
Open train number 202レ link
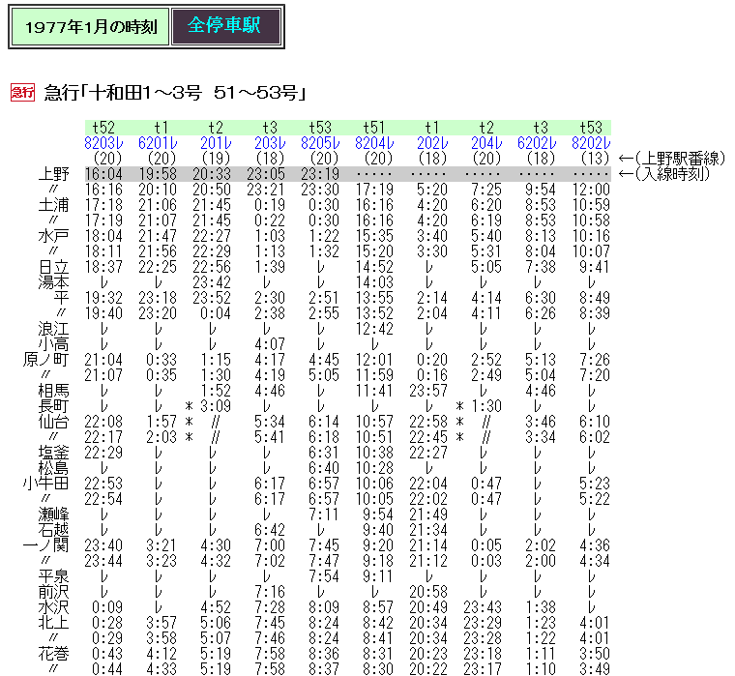click(x=432, y=143)
